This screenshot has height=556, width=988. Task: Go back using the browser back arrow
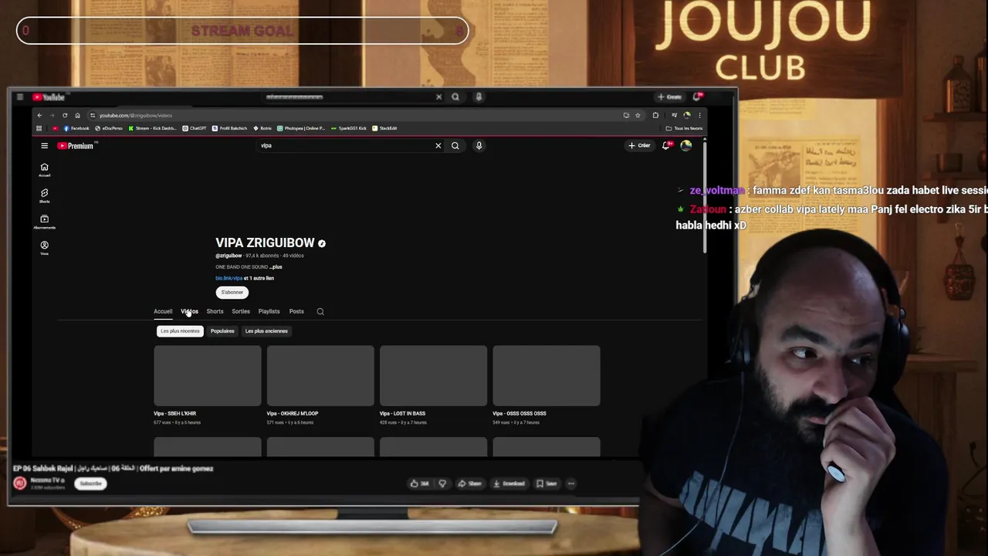[39, 115]
